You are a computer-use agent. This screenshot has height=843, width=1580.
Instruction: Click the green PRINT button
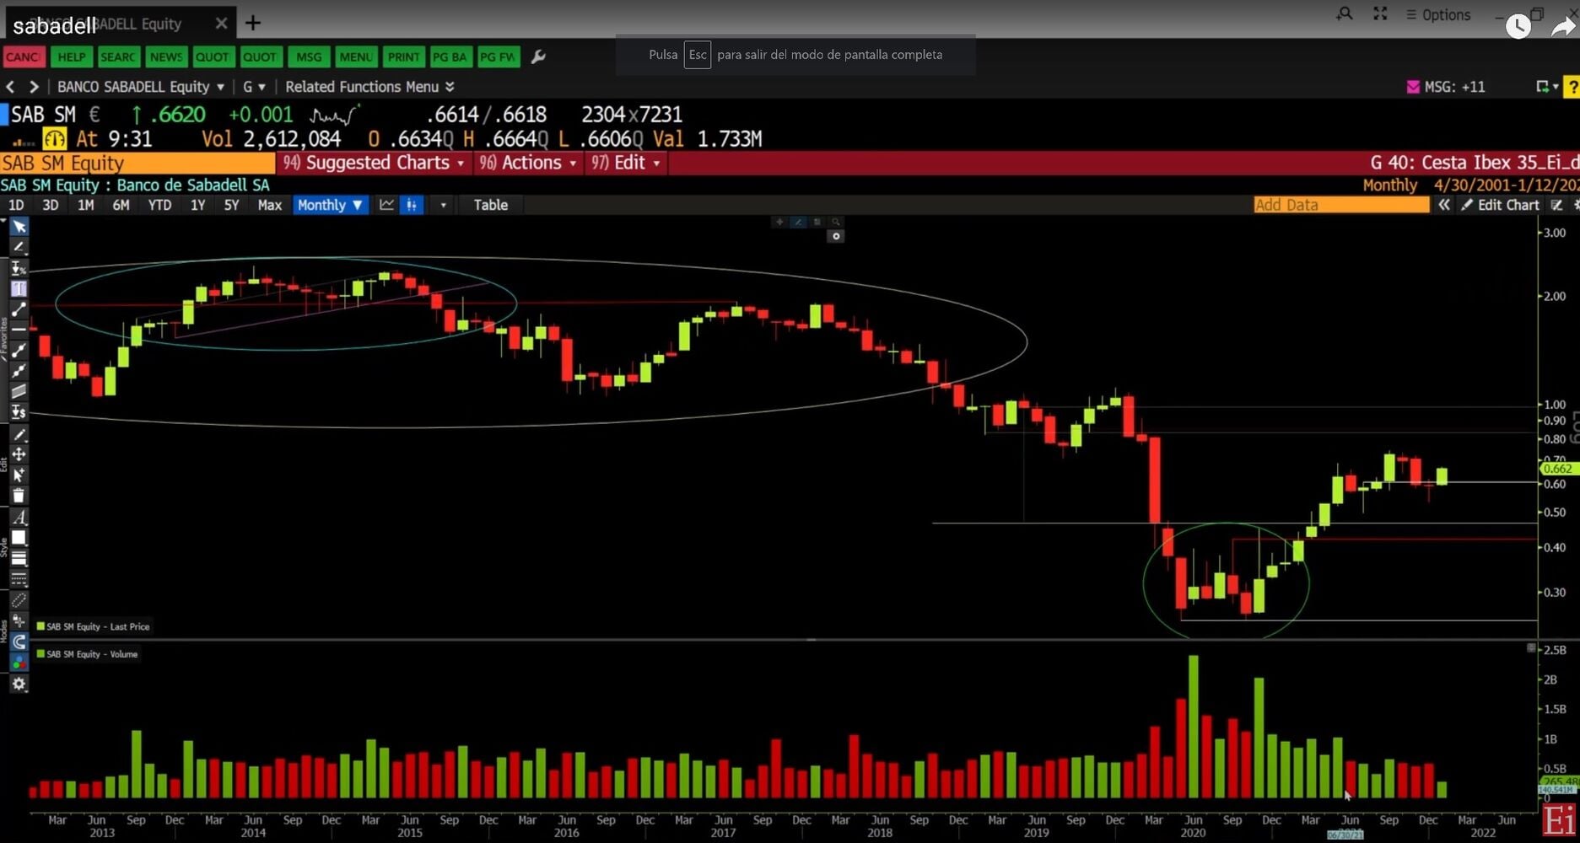[403, 56]
